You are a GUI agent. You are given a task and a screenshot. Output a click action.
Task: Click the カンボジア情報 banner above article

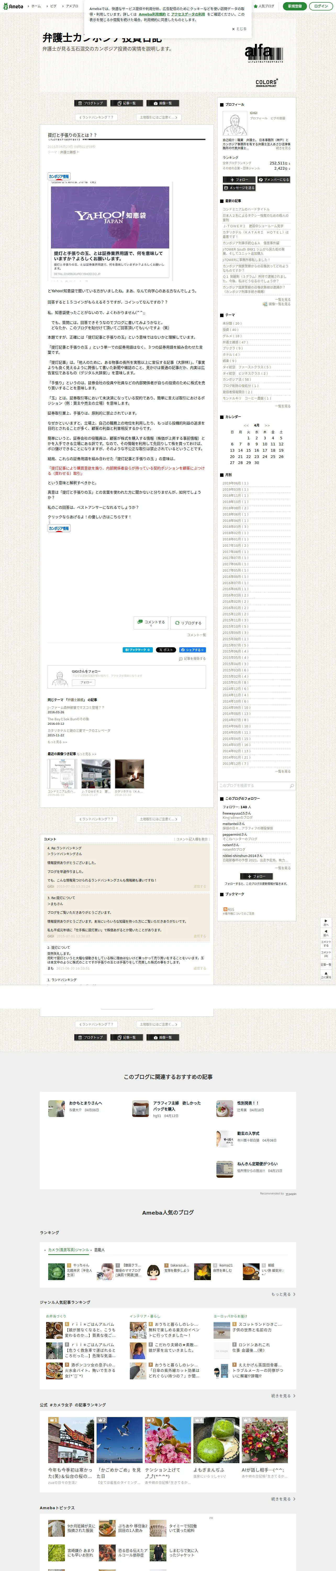click(x=59, y=176)
